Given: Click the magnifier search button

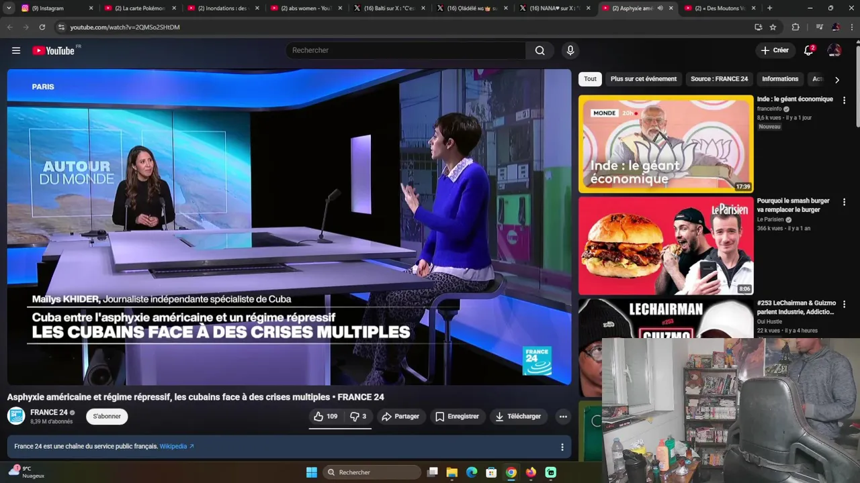Looking at the screenshot, I should [x=540, y=50].
